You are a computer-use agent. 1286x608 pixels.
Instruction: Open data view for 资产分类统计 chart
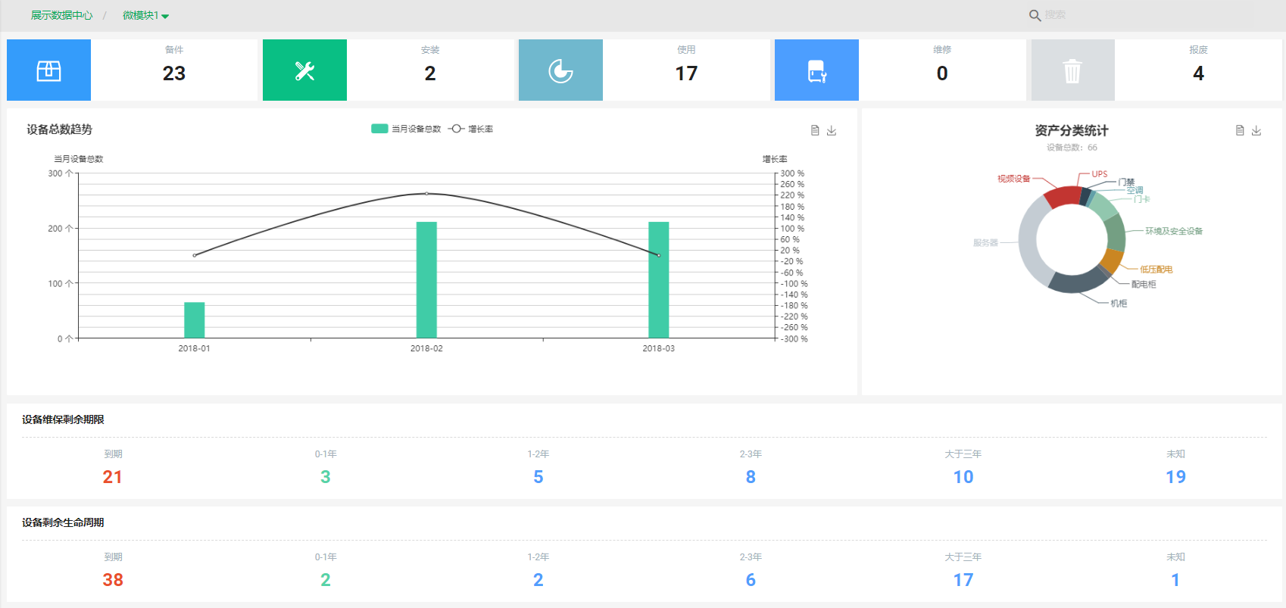point(1240,130)
